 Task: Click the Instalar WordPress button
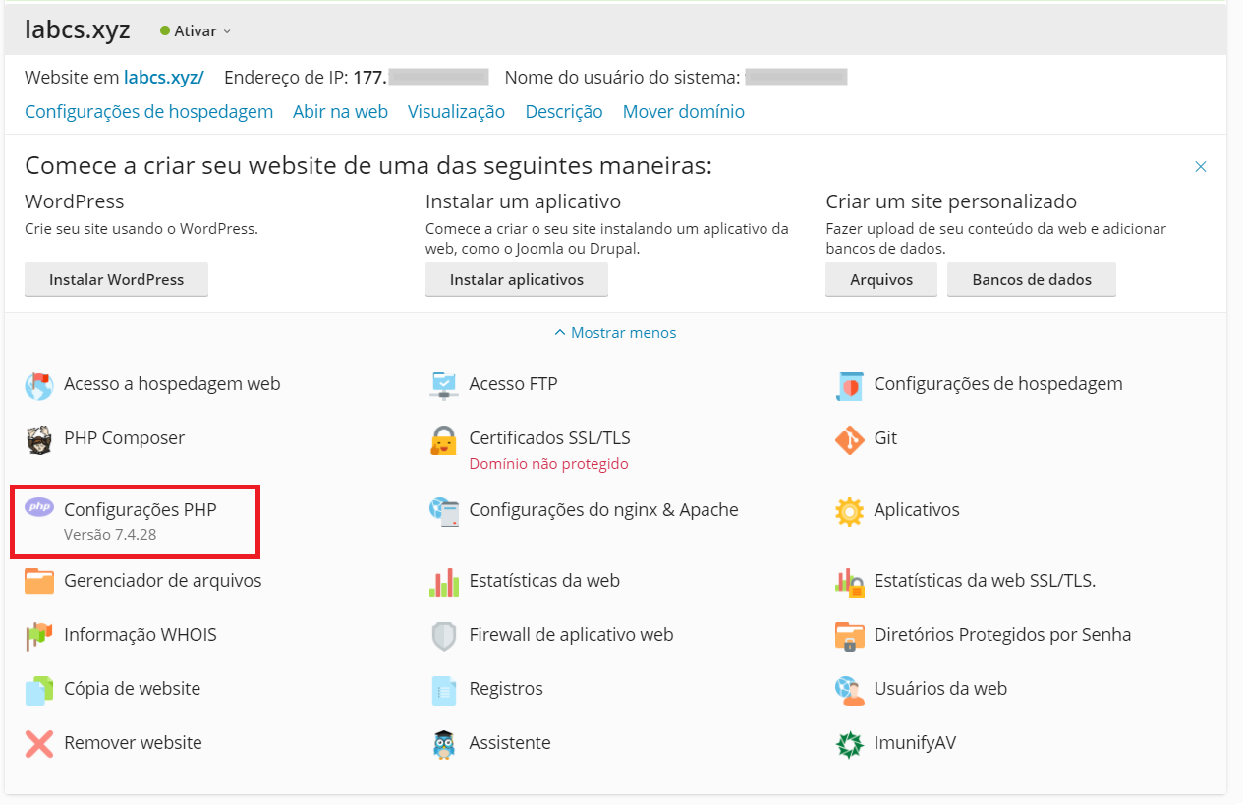116,280
